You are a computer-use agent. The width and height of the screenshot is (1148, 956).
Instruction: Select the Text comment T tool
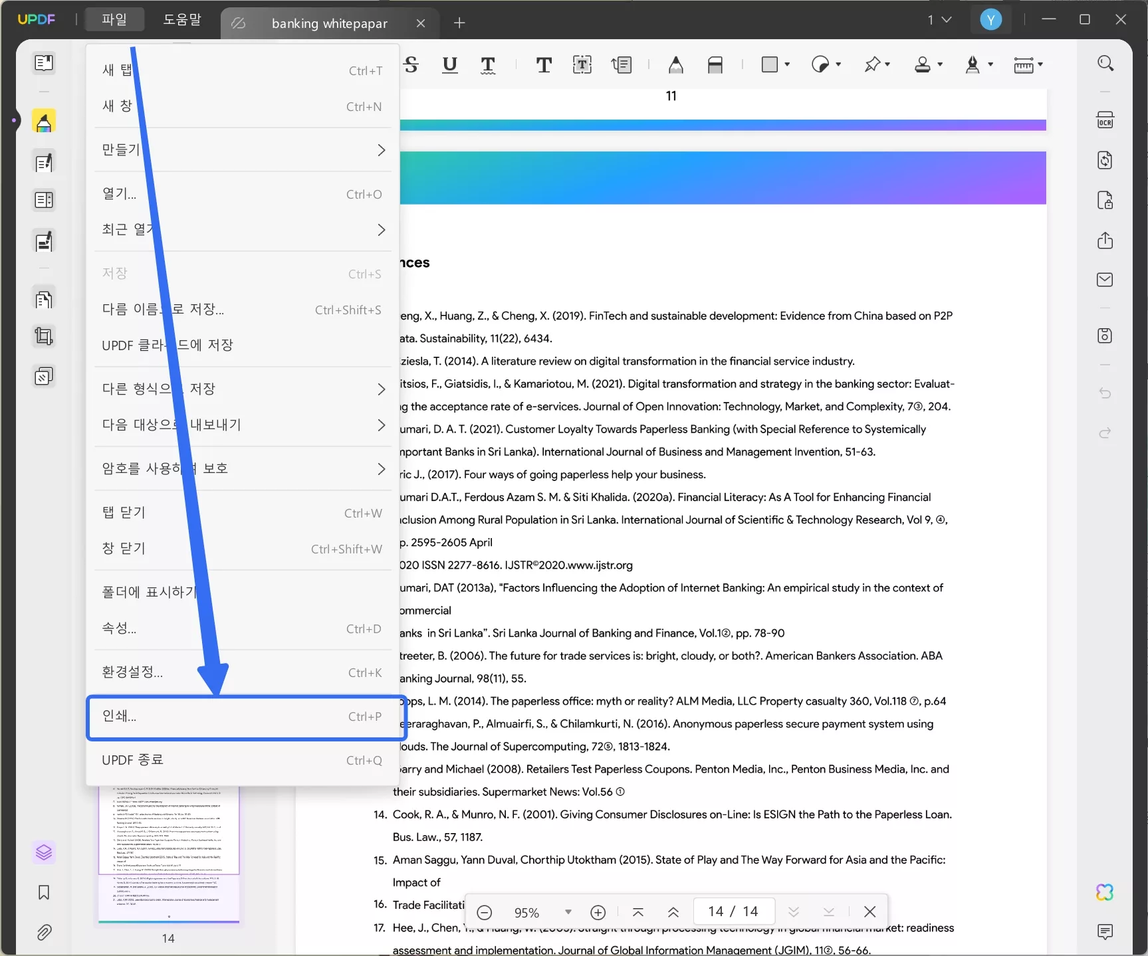tap(544, 64)
